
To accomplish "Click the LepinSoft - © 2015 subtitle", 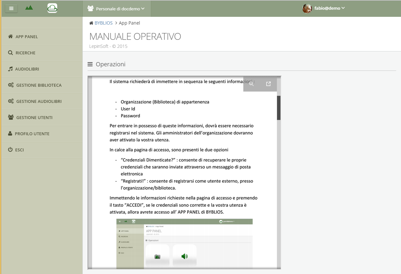I will tap(108, 46).
